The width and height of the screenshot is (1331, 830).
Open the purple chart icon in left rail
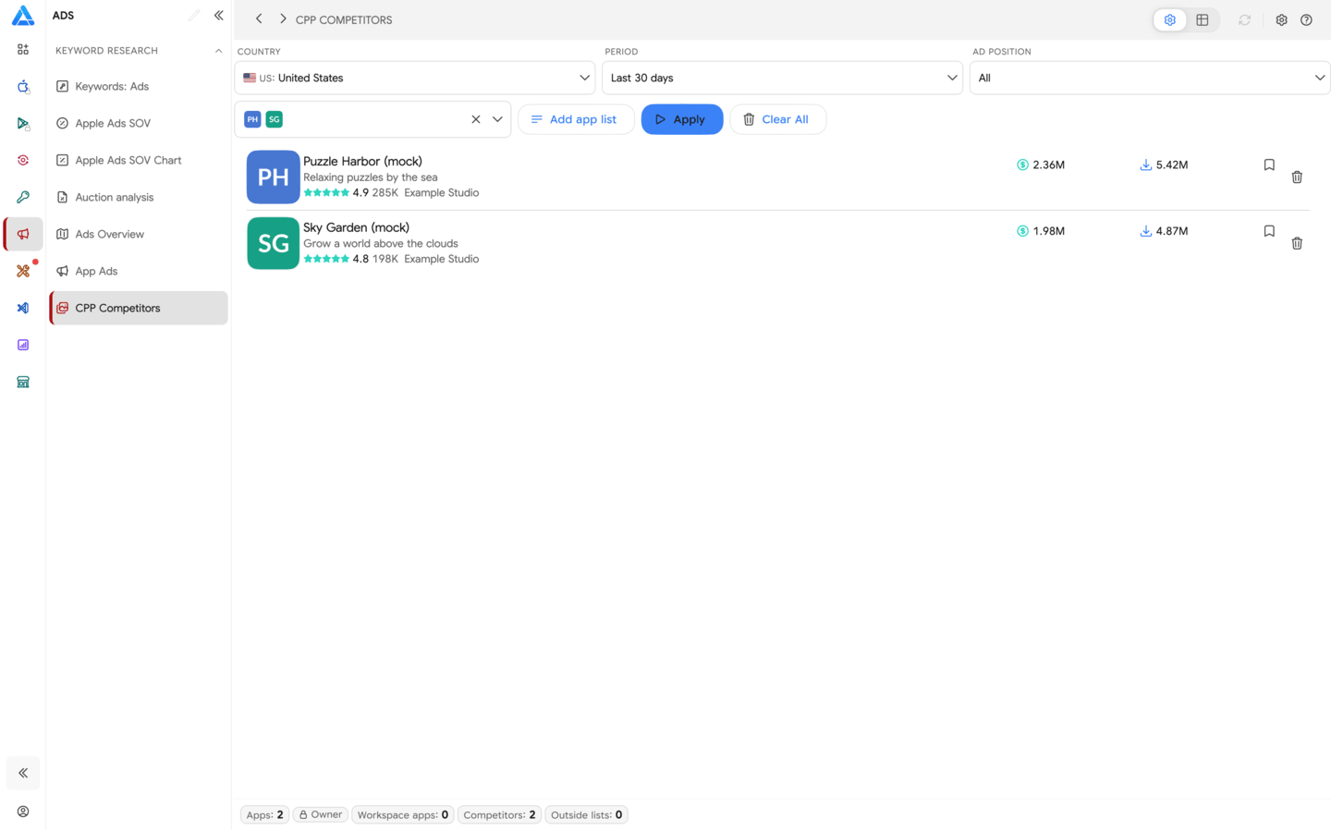pos(23,345)
